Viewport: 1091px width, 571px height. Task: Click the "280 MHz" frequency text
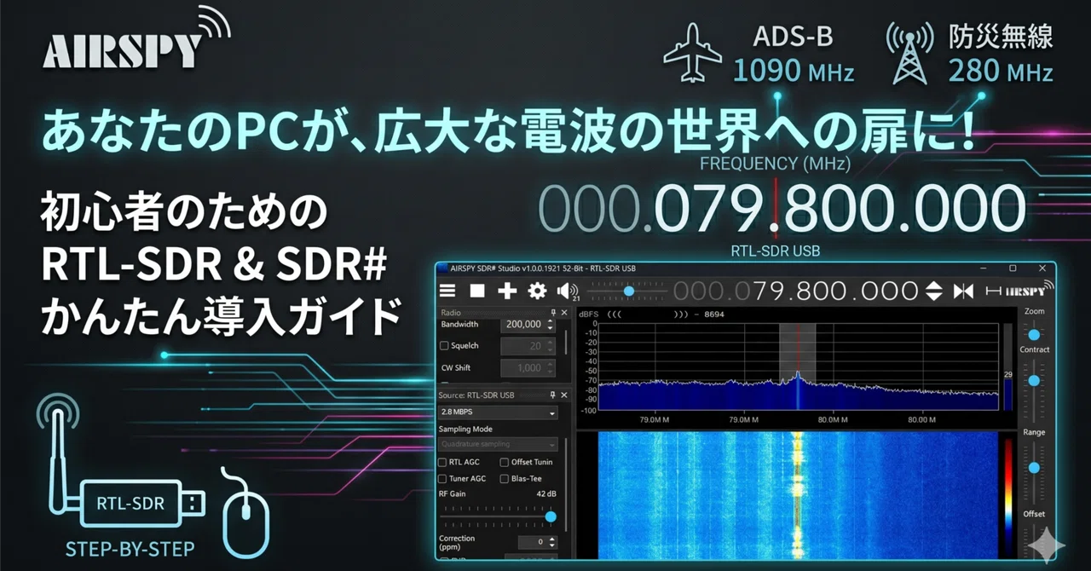pos(1001,72)
